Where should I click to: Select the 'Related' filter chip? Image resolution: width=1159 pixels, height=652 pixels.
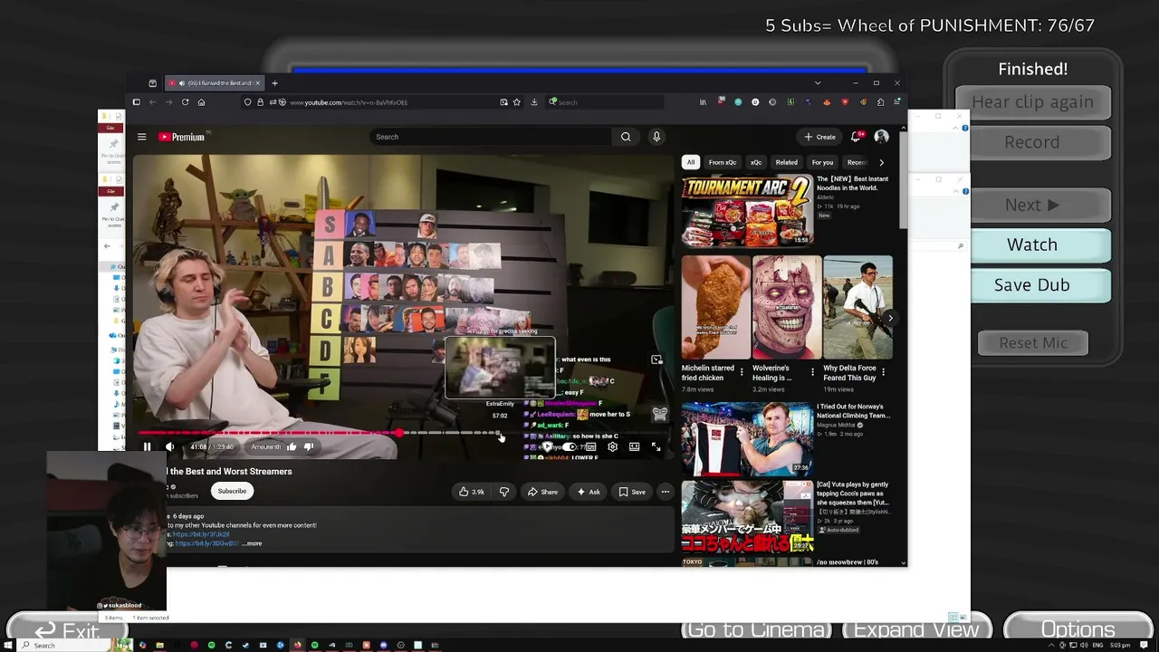[x=786, y=162]
